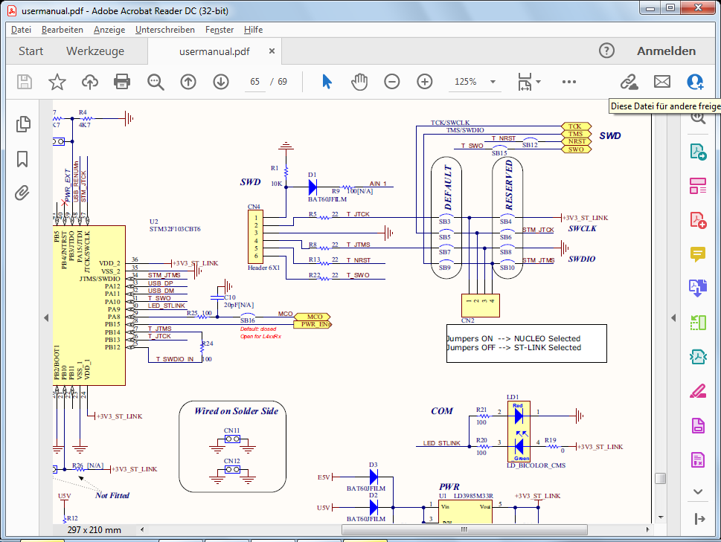Viewport: 721px width, 542px height.
Task: Open Combine Files tool in sidebar
Action: point(698,288)
